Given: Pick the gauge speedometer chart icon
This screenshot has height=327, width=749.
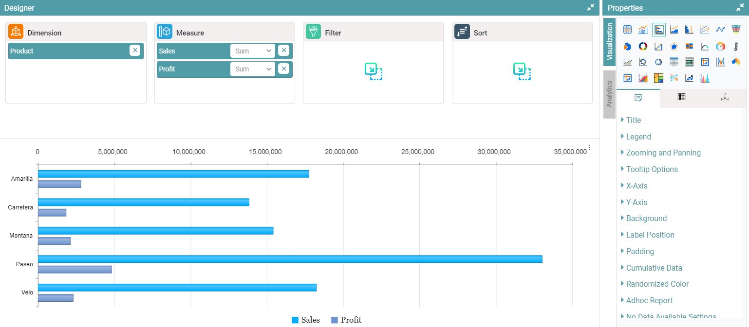Looking at the screenshot, I should pyautogui.click(x=720, y=46).
